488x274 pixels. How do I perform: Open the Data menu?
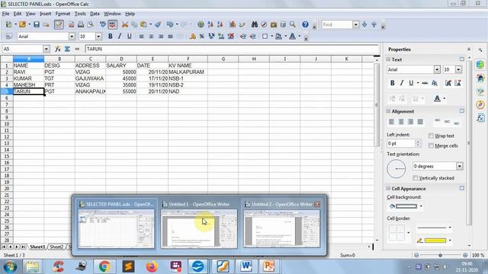pyautogui.click(x=95, y=14)
